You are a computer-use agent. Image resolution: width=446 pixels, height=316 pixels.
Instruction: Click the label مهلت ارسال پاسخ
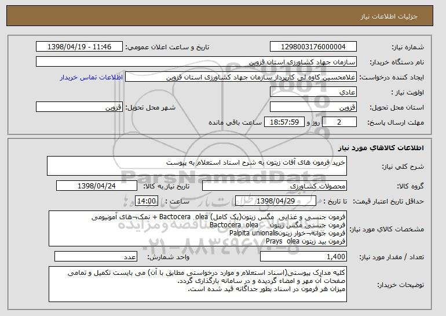[x=396, y=122]
